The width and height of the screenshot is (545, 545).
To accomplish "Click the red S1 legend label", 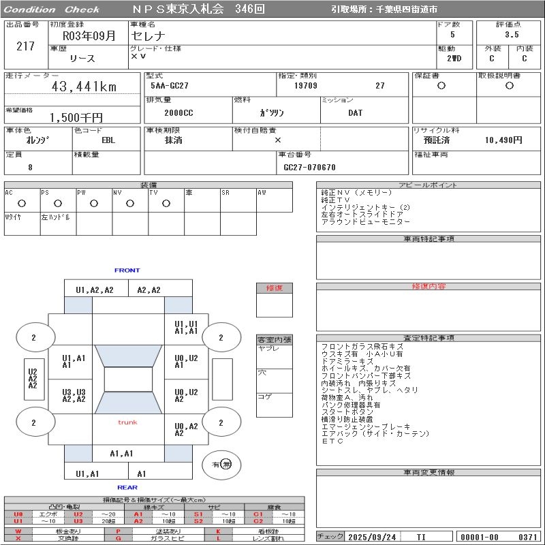I will 198,514.
